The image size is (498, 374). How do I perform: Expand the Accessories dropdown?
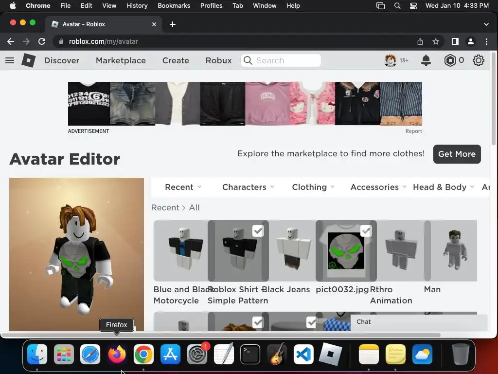pos(378,187)
